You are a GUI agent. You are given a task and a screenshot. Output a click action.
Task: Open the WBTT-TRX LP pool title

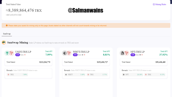point(81,52)
